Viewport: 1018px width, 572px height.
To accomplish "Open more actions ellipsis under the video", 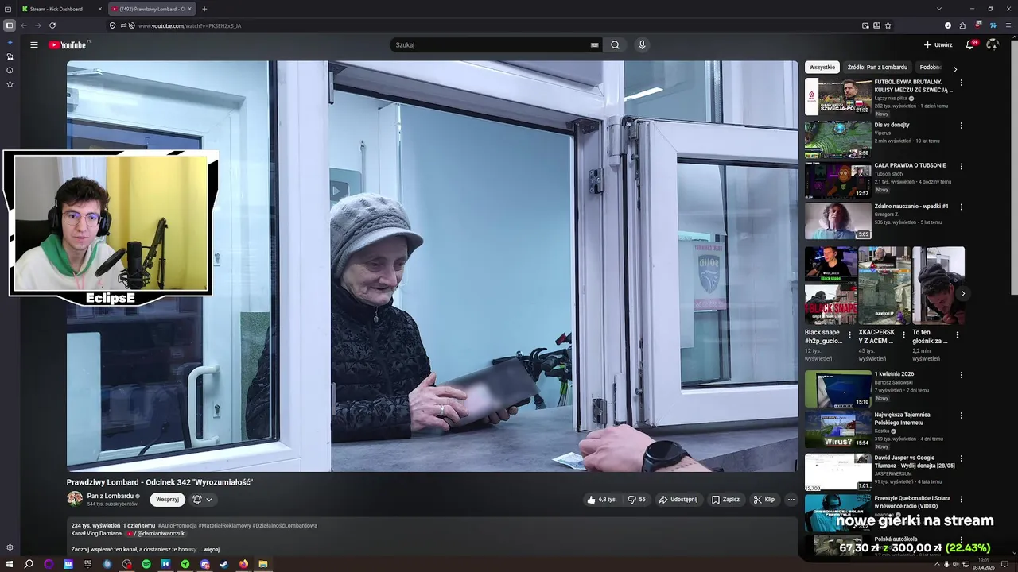I will [791, 500].
